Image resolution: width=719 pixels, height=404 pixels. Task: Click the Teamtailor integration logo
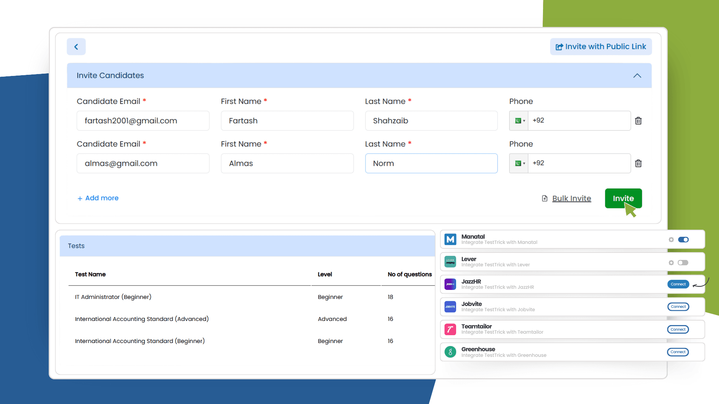[x=450, y=329]
